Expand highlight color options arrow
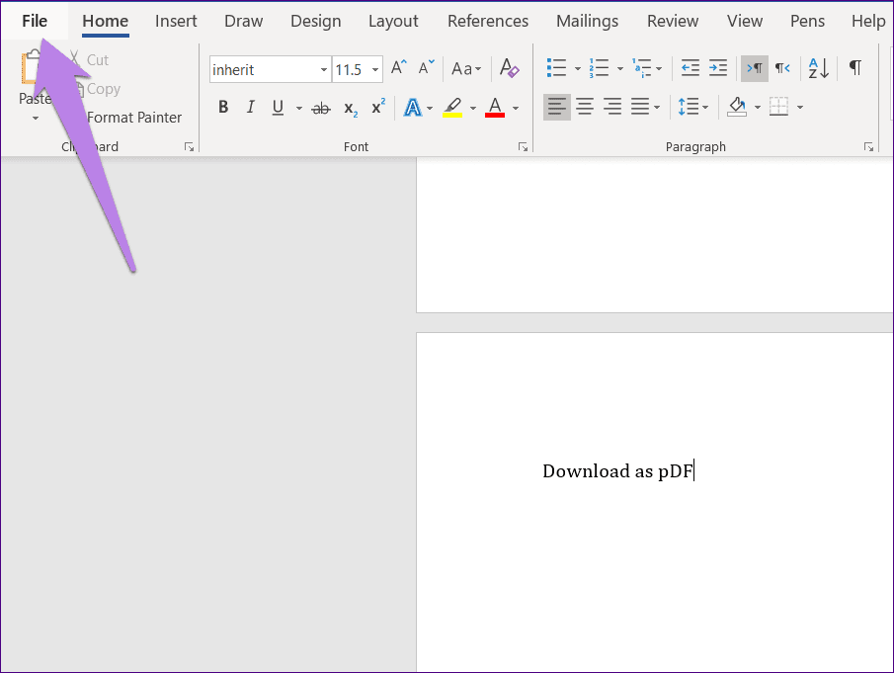This screenshot has height=673, width=894. [x=472, y=108]
